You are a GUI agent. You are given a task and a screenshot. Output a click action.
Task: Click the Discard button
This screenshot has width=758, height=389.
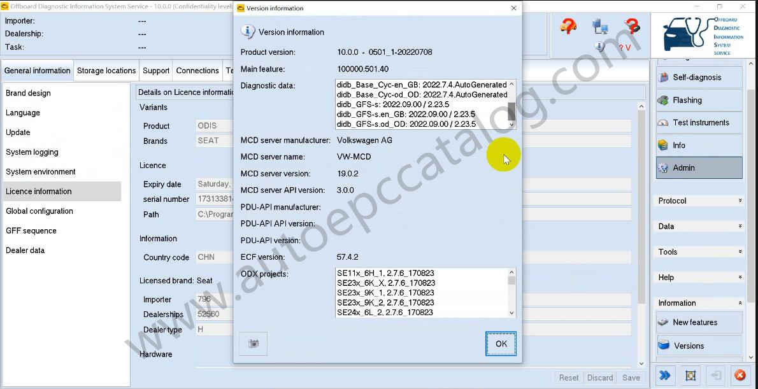tap(600, 378)
